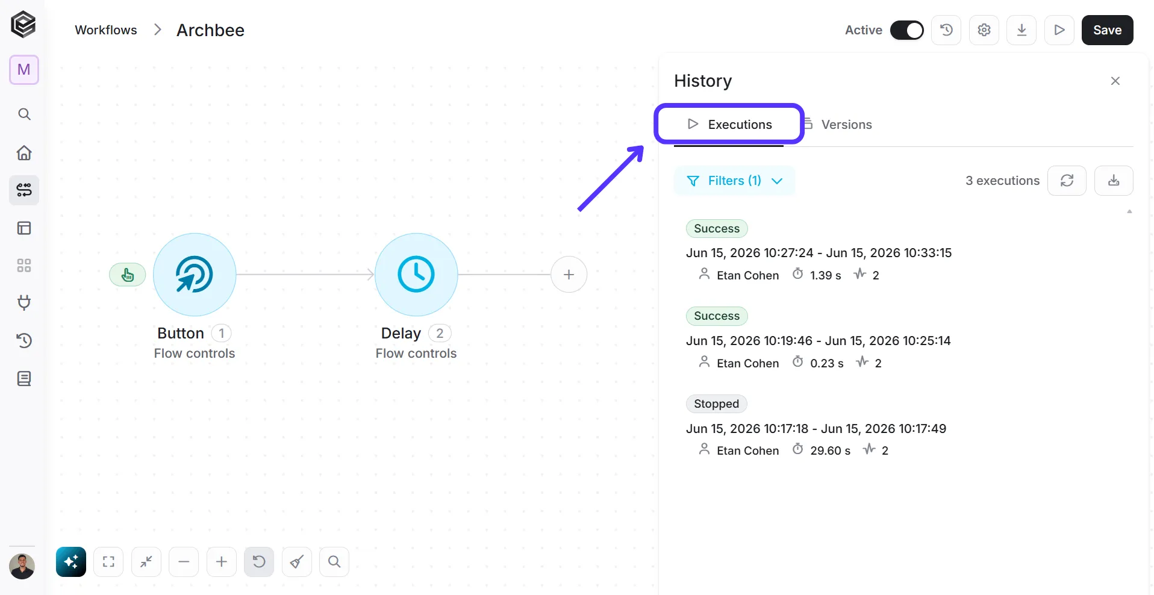Image resolution: width=1154 pixels, height=595 pixels.
Task: Open search from the left sidebar
Action: (x=24, y=114)
